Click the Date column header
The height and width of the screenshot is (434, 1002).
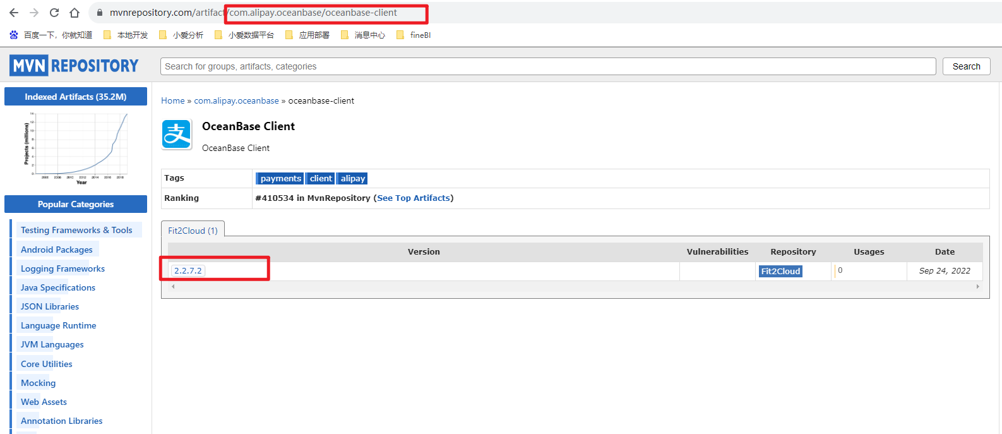(x=945, y=251)
